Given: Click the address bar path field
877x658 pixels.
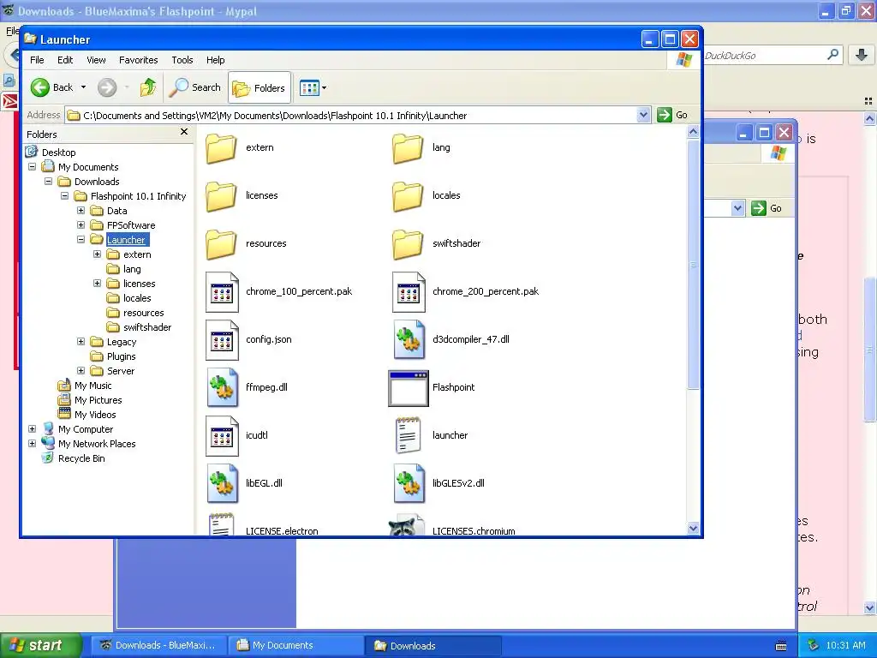Looking at the screenshot, I should (x=351, y=116).
